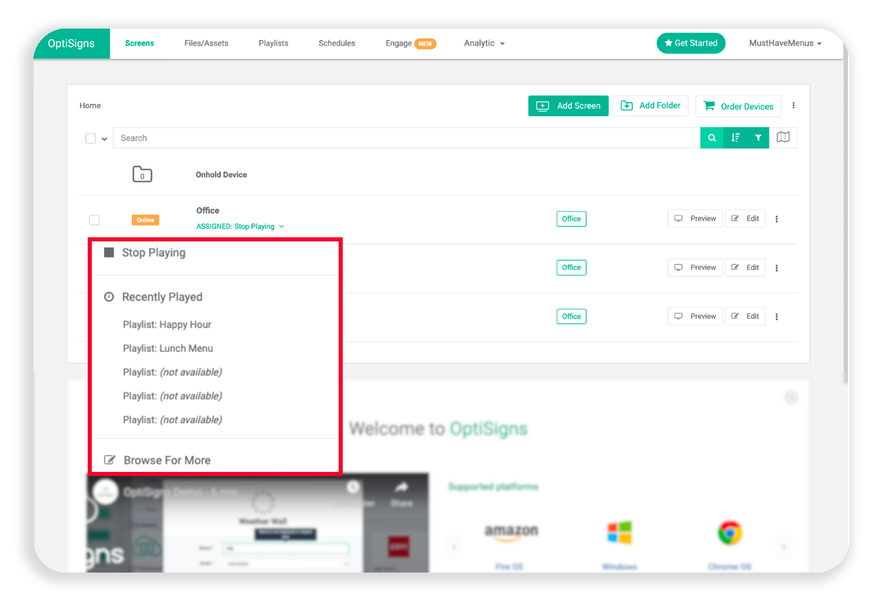884x612 pixels.
Task: Switch to the Schedules tab
Action: (337, 44)
